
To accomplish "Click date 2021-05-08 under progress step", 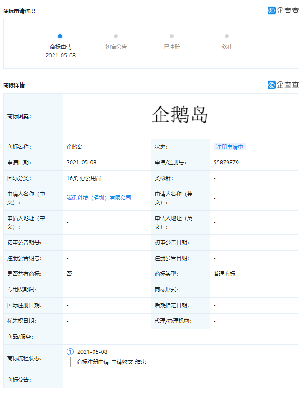I will (60, 56).
